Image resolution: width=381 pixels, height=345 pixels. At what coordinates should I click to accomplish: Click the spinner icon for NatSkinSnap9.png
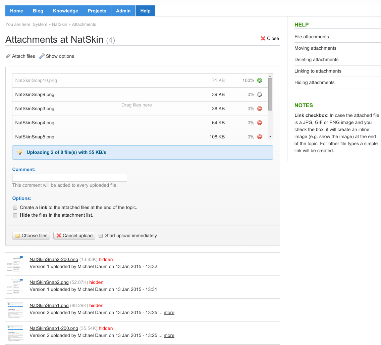(x=260, y=94)
